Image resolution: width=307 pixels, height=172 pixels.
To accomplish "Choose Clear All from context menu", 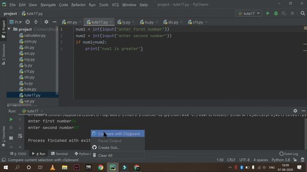I will (118, 155).
